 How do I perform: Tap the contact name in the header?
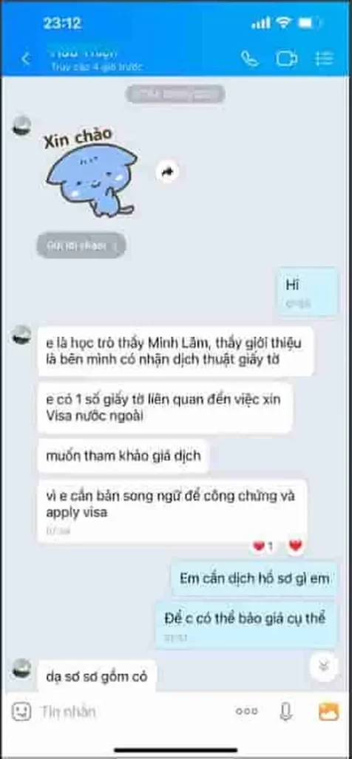tap(83, 53)
